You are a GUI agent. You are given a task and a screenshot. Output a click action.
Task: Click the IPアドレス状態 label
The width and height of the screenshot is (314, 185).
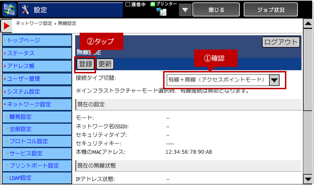coord(95,179)
